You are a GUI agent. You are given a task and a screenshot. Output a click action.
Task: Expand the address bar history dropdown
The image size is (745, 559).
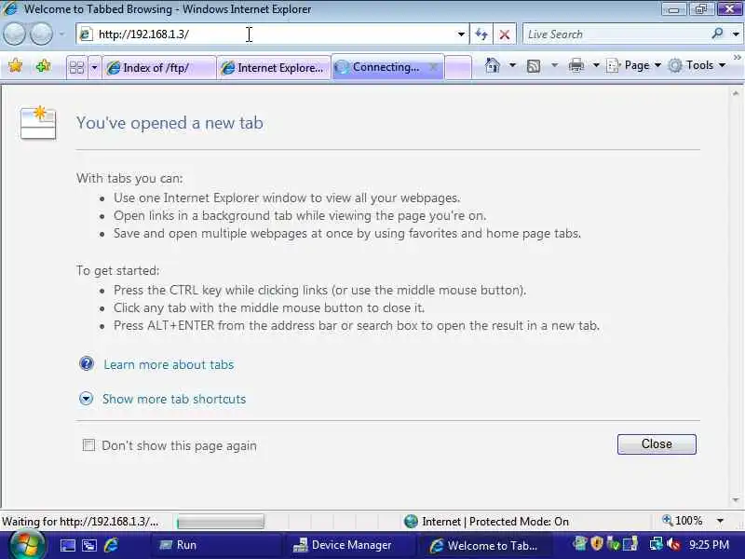pos(460,34)
